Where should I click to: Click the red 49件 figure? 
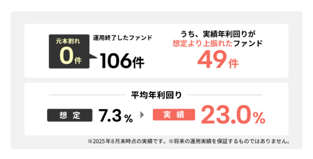pos(218,60)
